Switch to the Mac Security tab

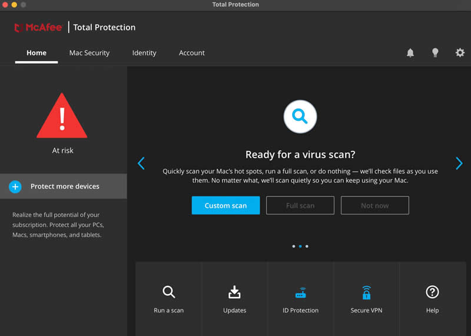89,53
